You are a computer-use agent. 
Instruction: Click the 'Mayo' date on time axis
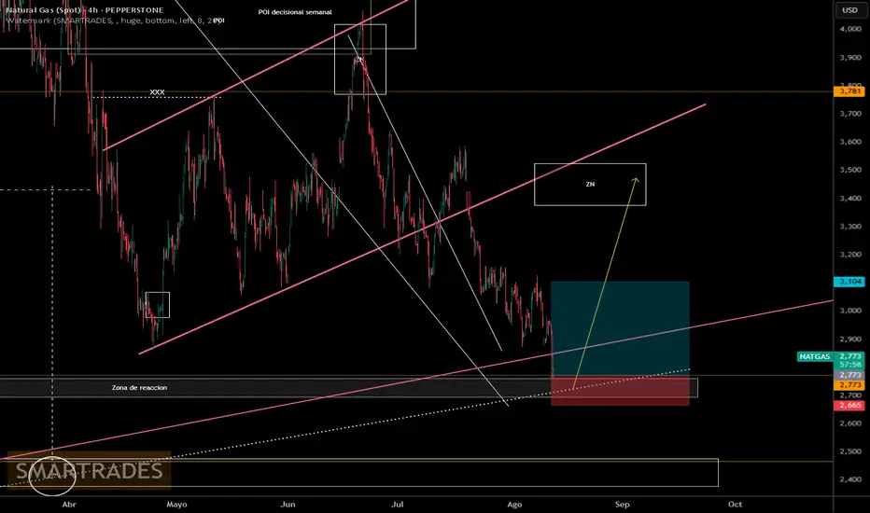177,504
